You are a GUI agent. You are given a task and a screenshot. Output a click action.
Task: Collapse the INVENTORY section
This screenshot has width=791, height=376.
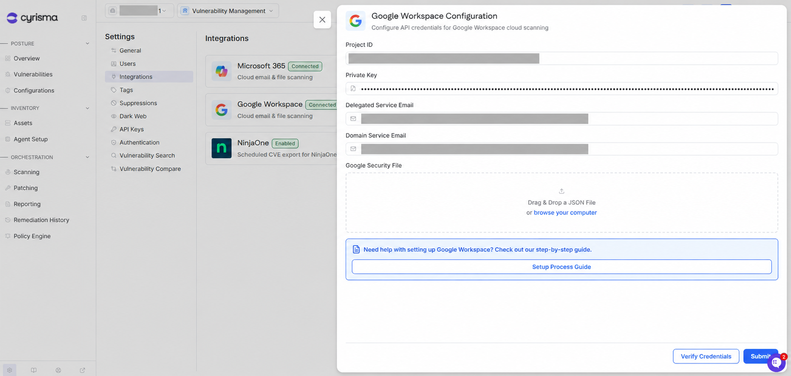coord(87,108)
